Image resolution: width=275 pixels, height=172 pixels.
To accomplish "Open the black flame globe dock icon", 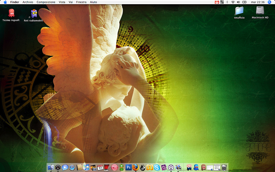I will [x=143, y=167].
